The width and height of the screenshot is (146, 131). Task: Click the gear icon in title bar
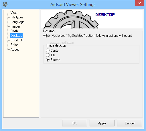coord(5,4)
